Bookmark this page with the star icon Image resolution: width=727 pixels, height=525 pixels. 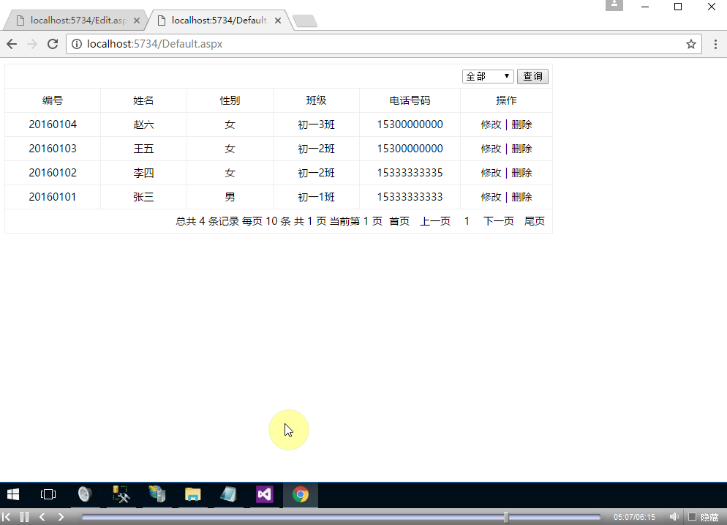coord(690,44)
